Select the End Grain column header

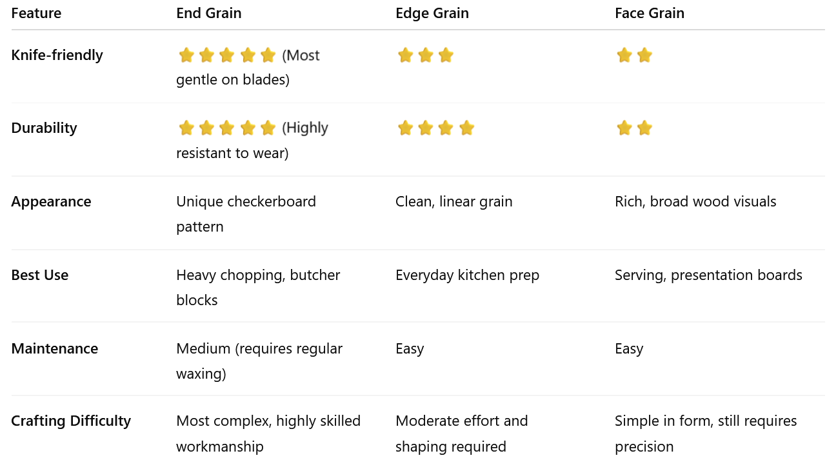point(209,14)
